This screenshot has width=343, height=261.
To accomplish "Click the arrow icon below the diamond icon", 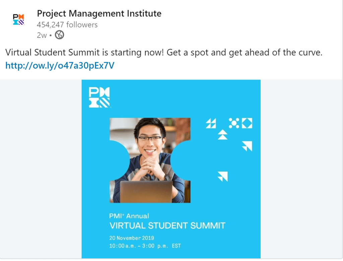I will [x=247, y=146].
